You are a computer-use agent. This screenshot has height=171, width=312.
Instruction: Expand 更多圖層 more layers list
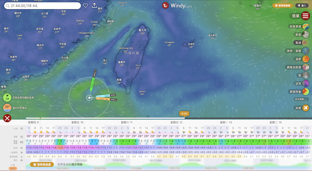coord(301,99)
